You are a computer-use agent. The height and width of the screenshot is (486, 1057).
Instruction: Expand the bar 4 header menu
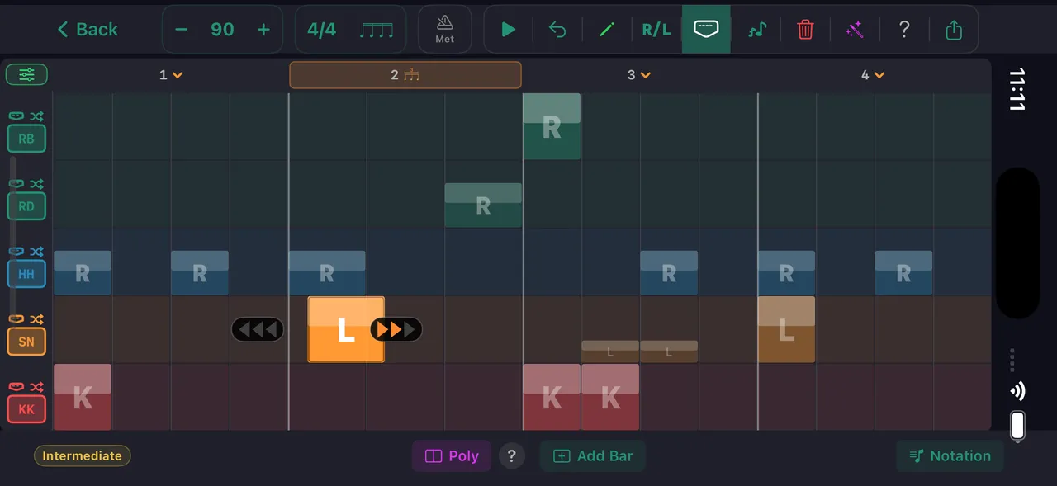tap(873, 75)
